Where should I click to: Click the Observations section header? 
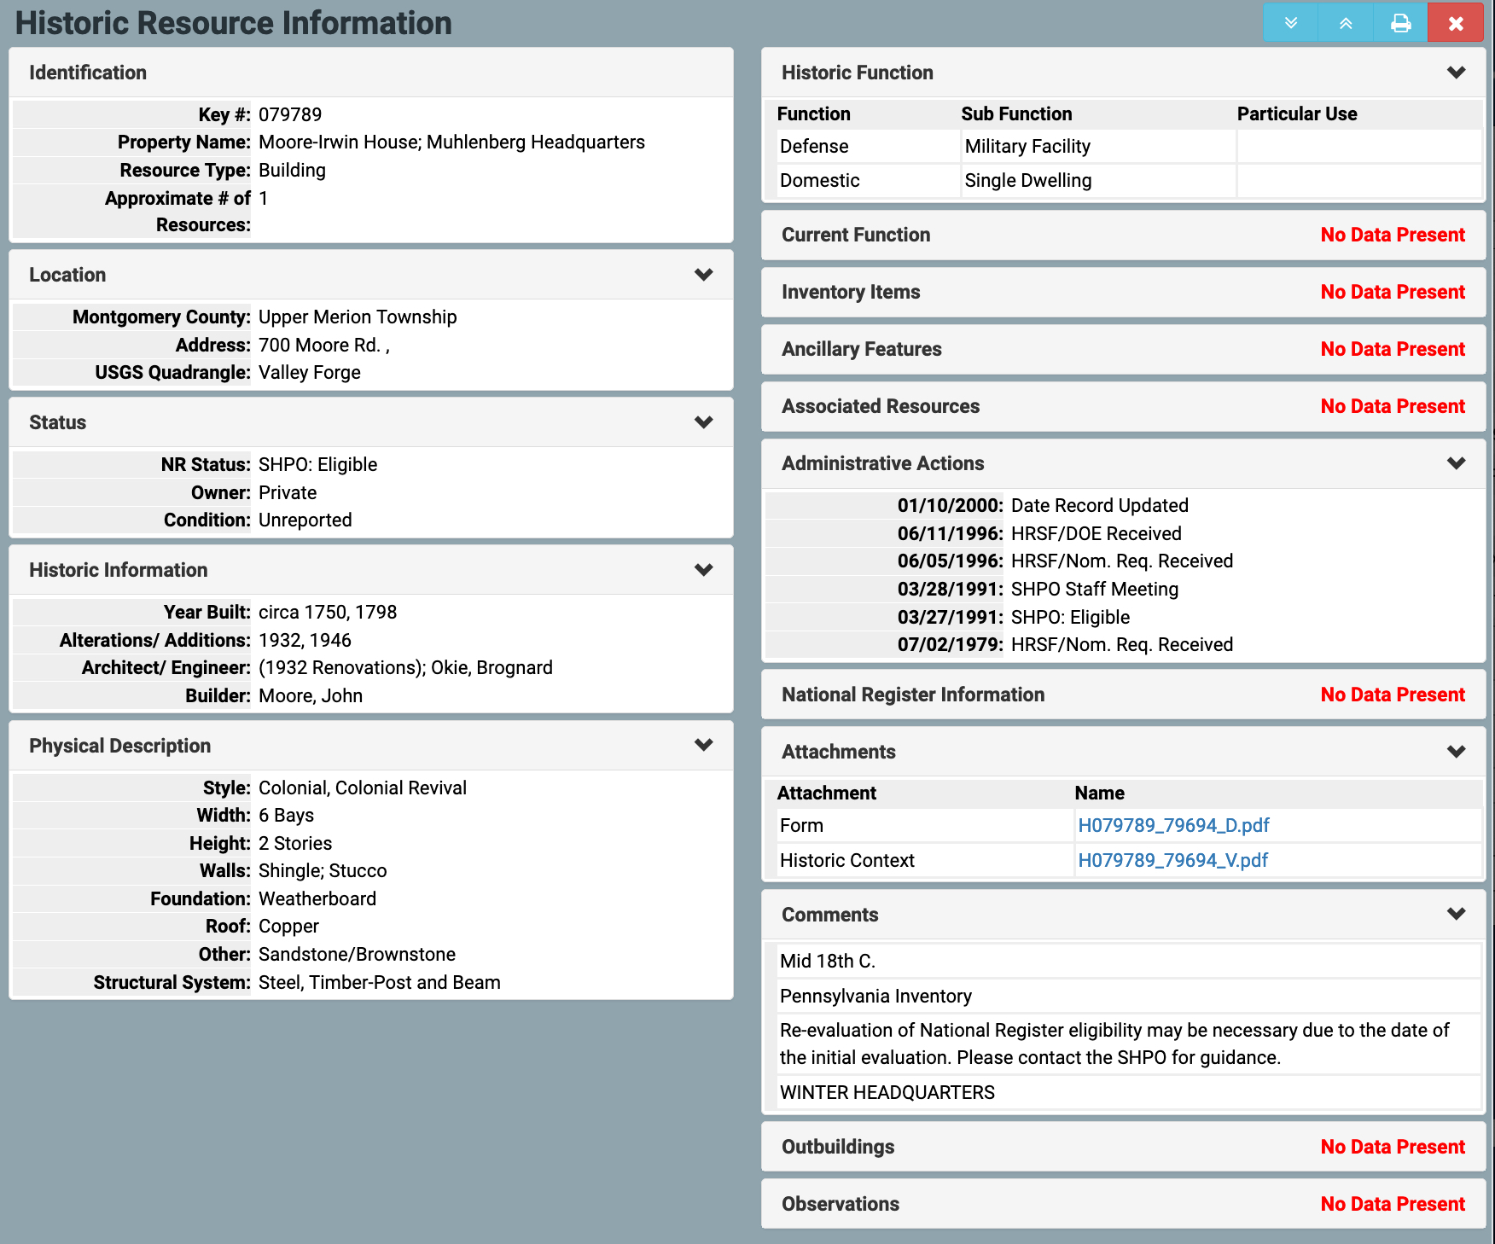pos(1123,1204)
